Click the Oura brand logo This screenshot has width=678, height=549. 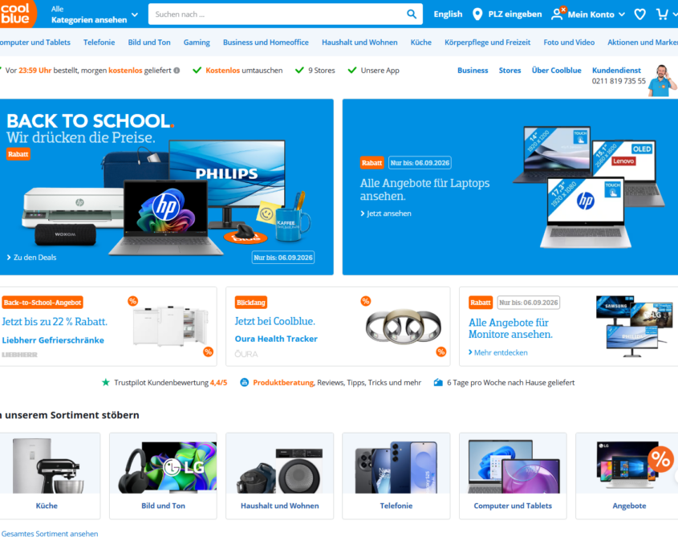pos(246,354)
